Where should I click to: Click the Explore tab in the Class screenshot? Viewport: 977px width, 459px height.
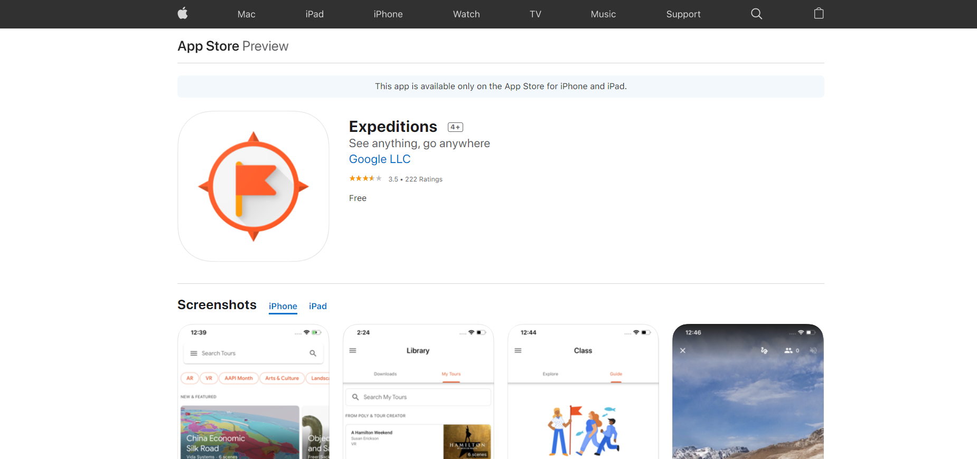(x=550, y=374)
